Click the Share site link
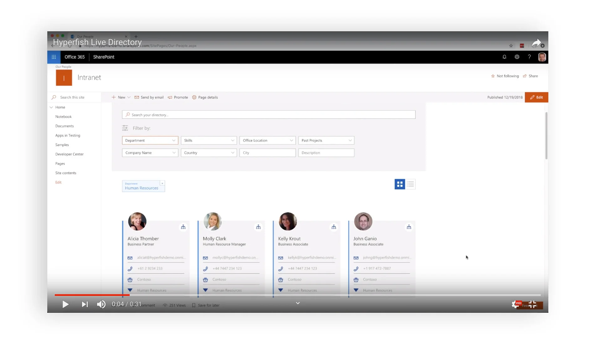The height and width of the screenshot is (344, 595). tap(530, 76)
